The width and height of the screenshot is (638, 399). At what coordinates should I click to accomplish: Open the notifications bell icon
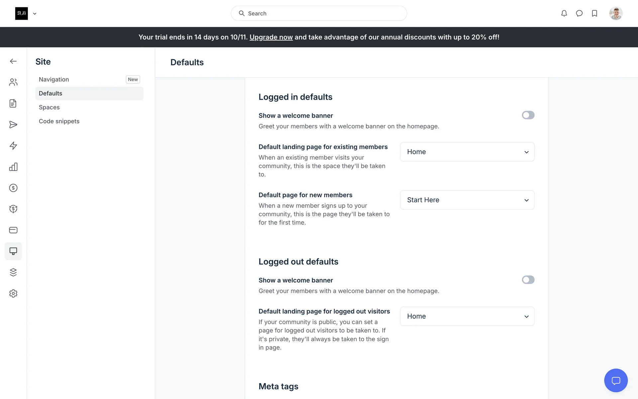pyautogui.click(x=564, y=13)
